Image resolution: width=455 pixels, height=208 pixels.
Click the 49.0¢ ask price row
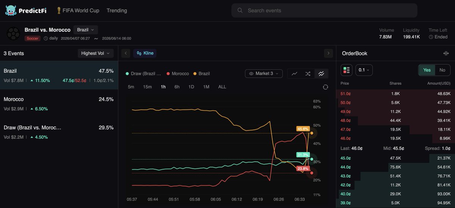[395, 112]
